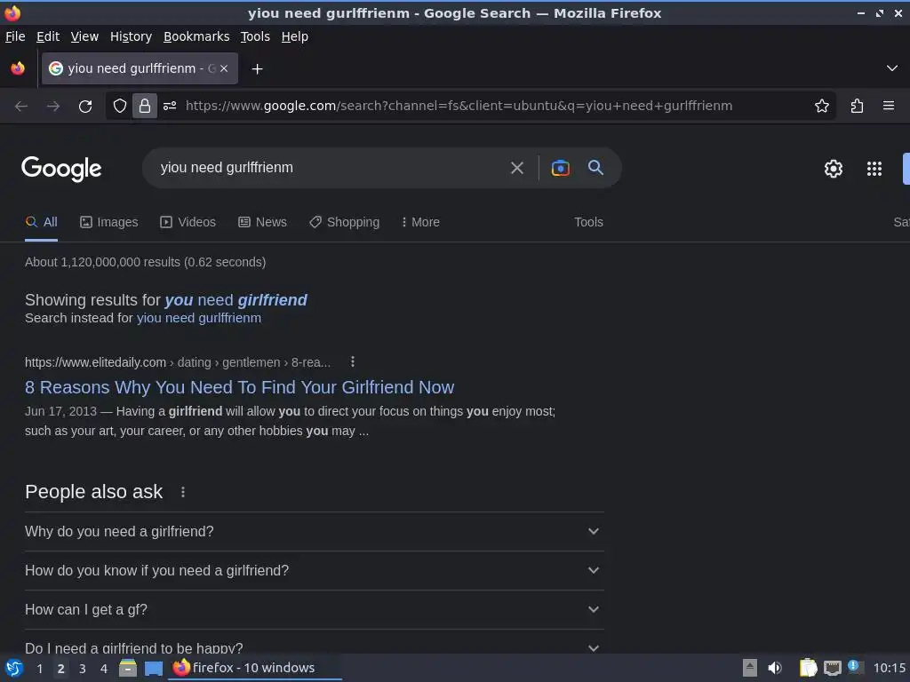Open the clipboard manager tray icon

[808, 668]
